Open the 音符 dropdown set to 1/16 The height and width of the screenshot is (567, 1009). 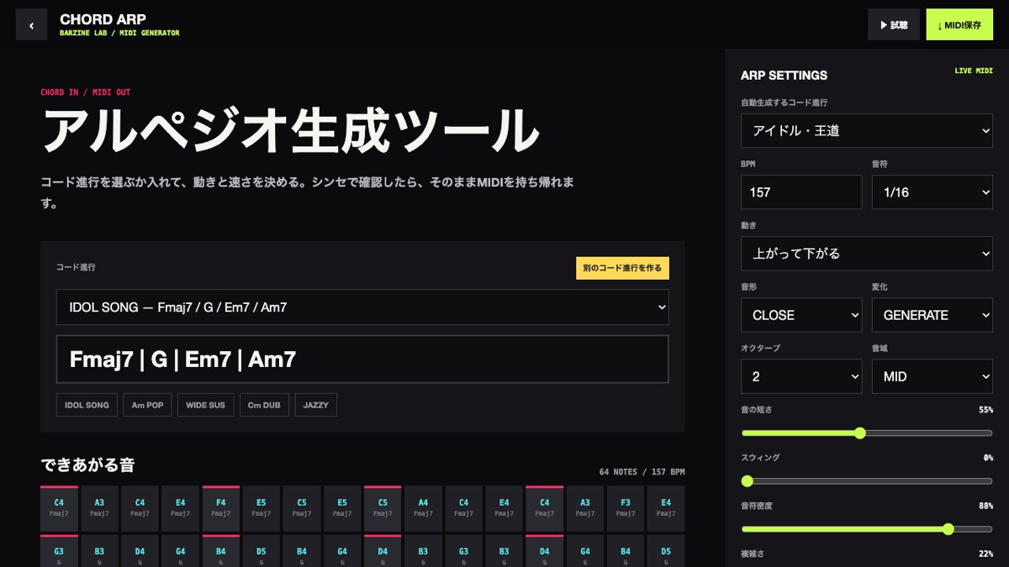[x=932, y=192]
